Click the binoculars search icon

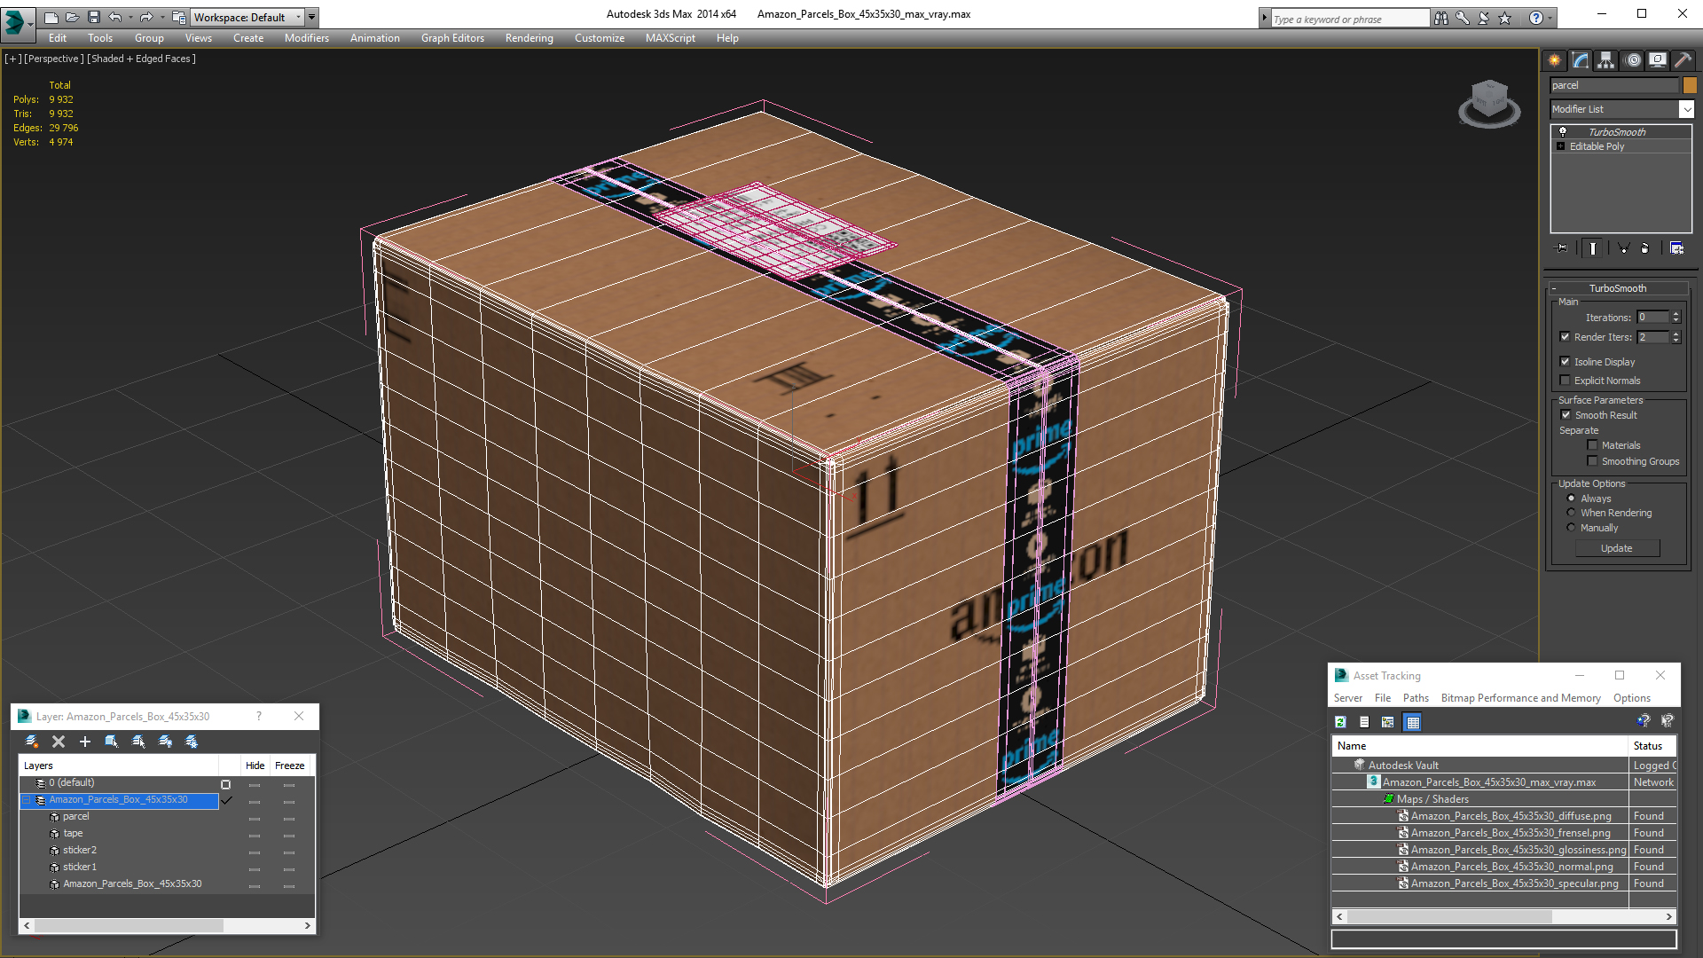tap(1440, 18)
